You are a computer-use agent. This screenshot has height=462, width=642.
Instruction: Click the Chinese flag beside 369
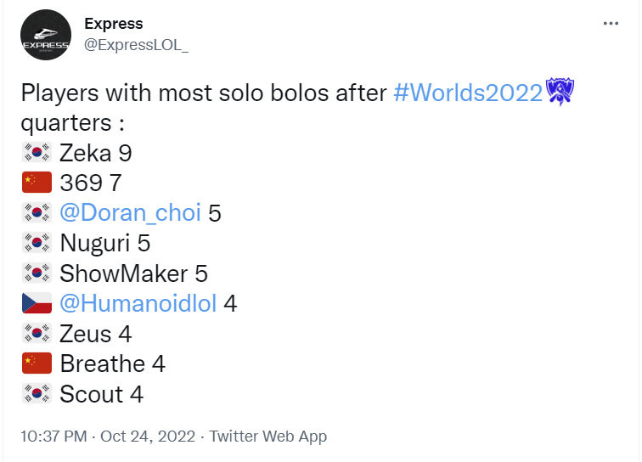click(x=37, y=183)
